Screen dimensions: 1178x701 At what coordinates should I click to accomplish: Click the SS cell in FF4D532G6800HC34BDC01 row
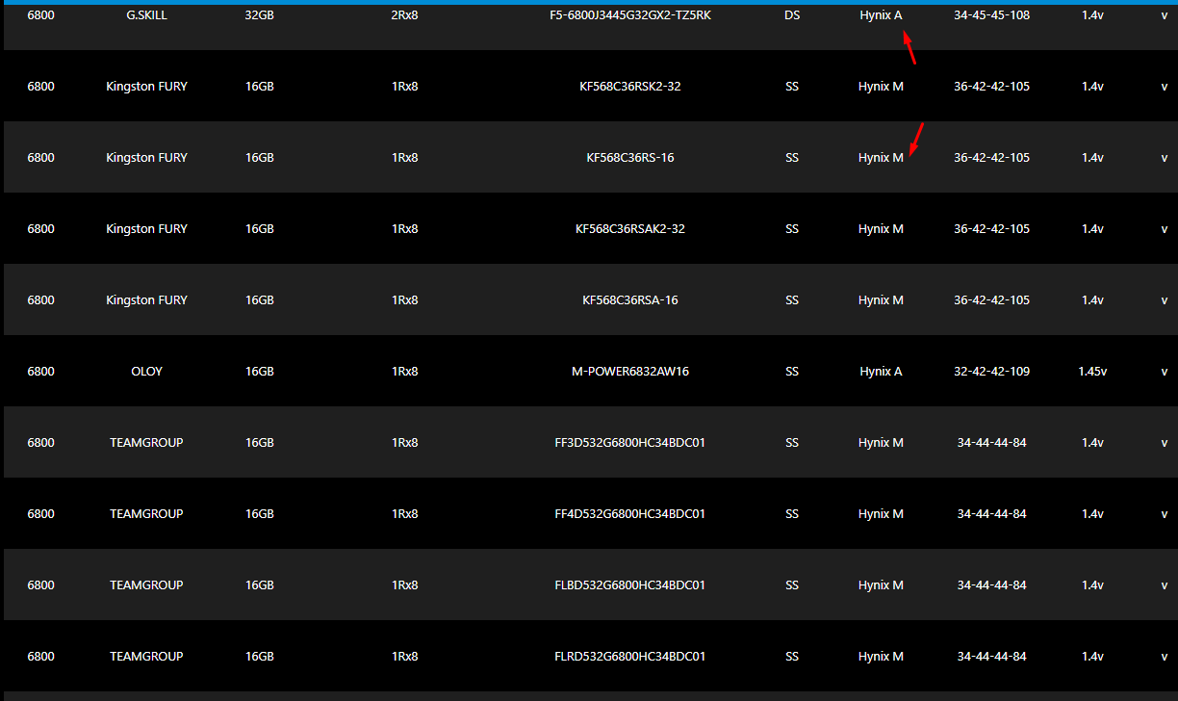click(x=792, y=514)
